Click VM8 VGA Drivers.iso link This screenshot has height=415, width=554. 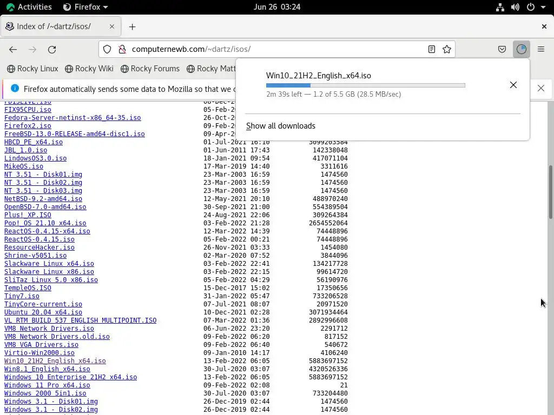[x=41, y=345]
